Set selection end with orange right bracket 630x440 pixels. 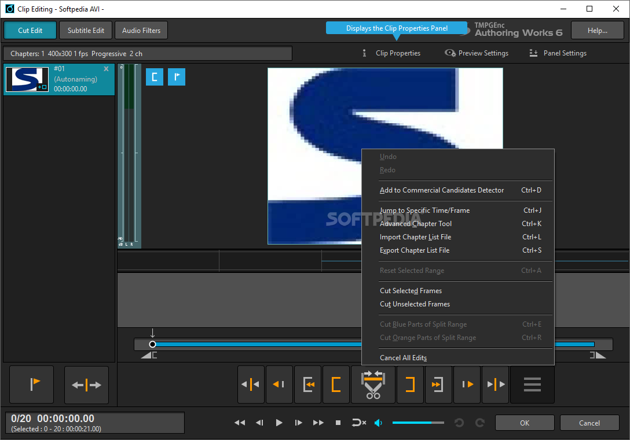coord(410,384)
